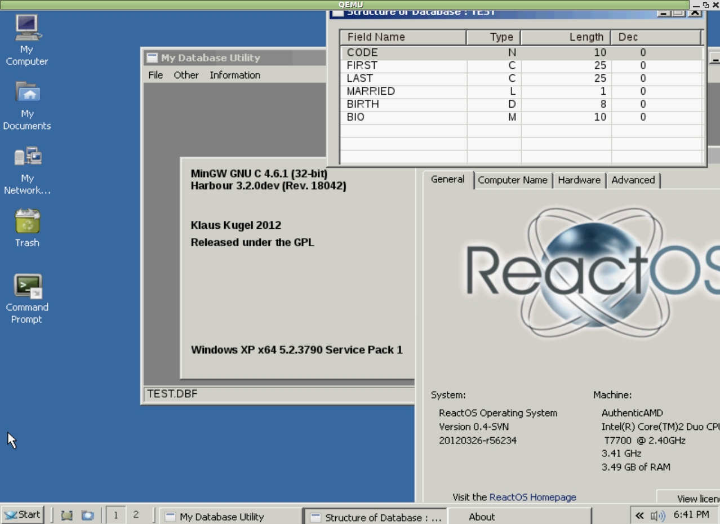Click the 3.49 GB of RAM text
Image resolution: width=720 pixels, height=524 pixels.
[636, 467]
